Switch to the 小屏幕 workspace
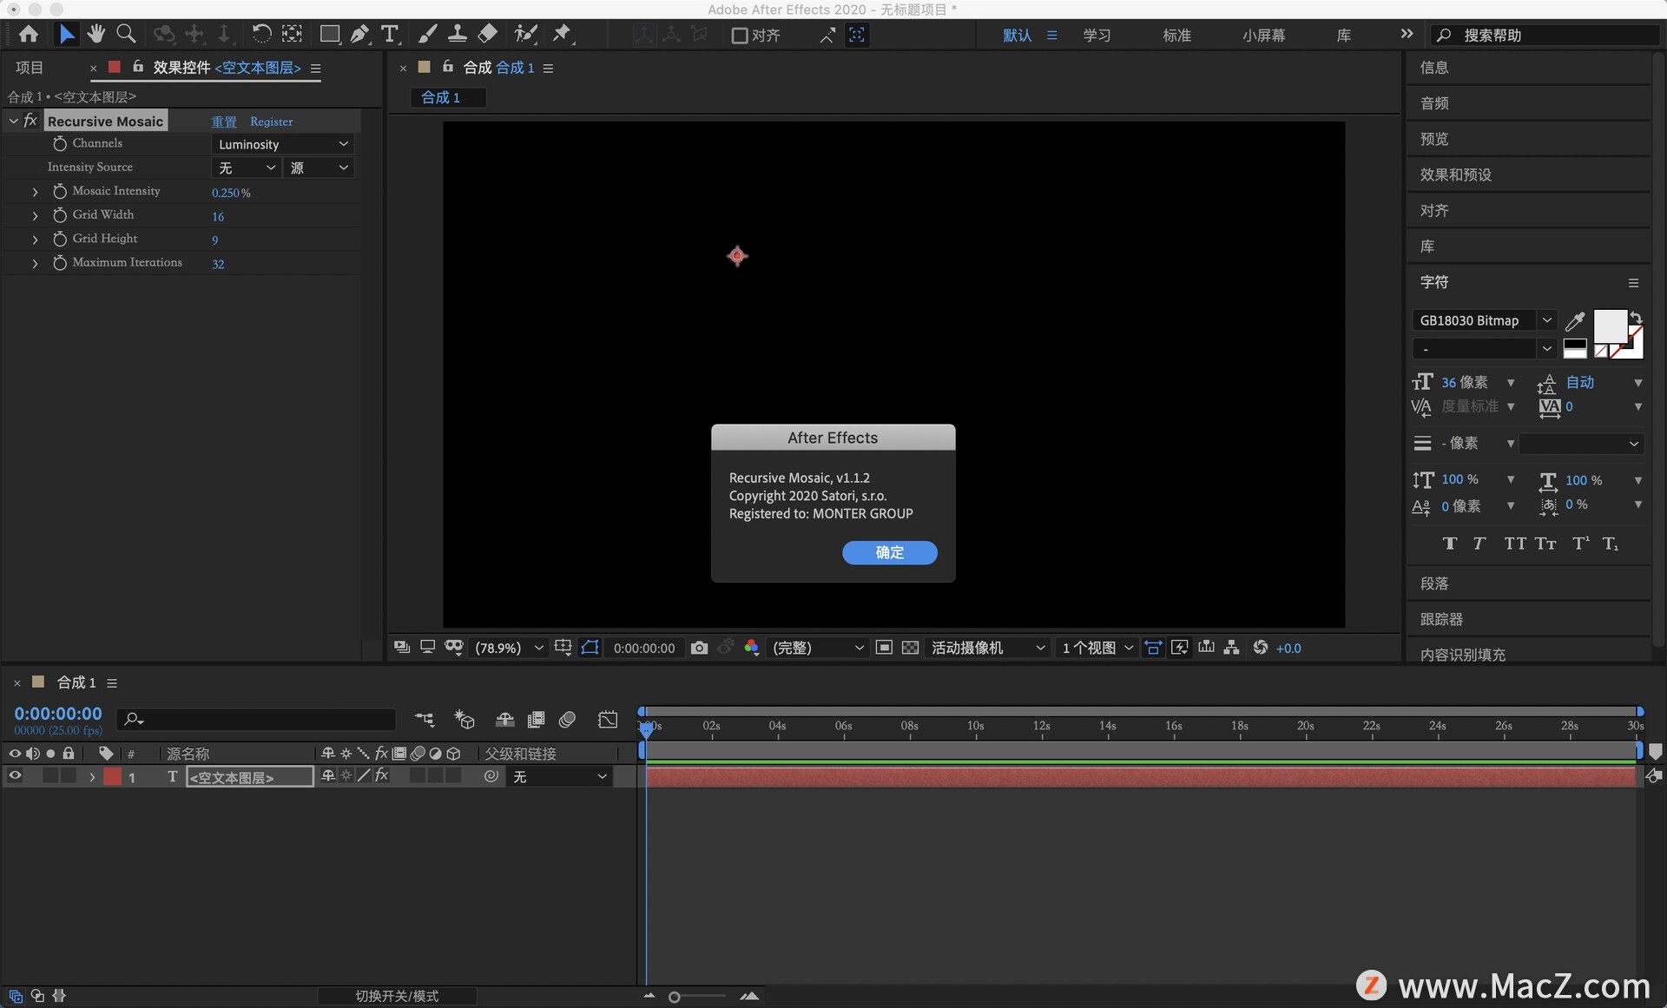Screen dimensions: 1667x1008 pyautogui.click(x=1263, y=36)
